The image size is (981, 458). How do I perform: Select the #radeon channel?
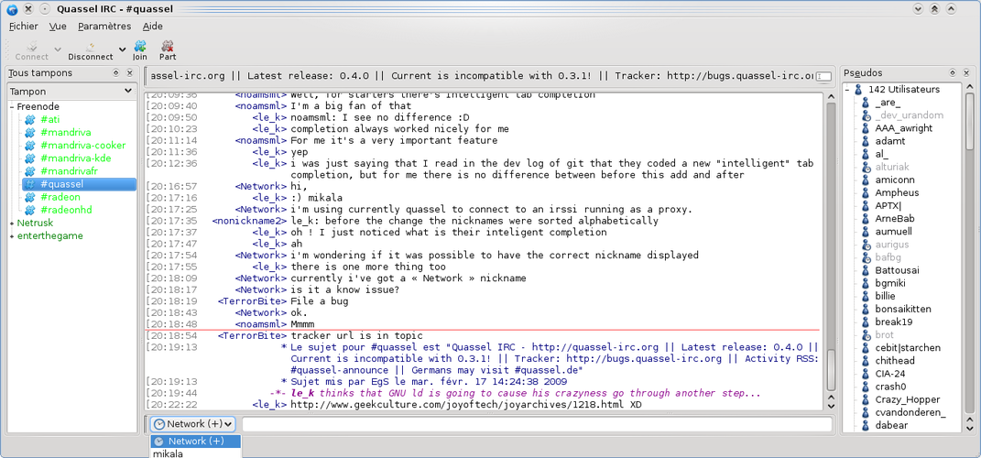tap(61, 197)
